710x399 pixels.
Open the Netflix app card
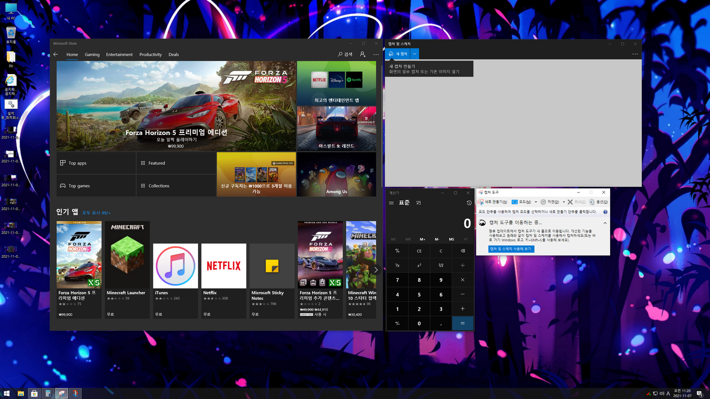[x=223, y=281]
